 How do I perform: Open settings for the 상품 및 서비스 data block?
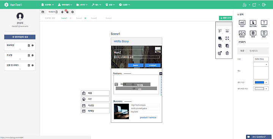(33, 65)
